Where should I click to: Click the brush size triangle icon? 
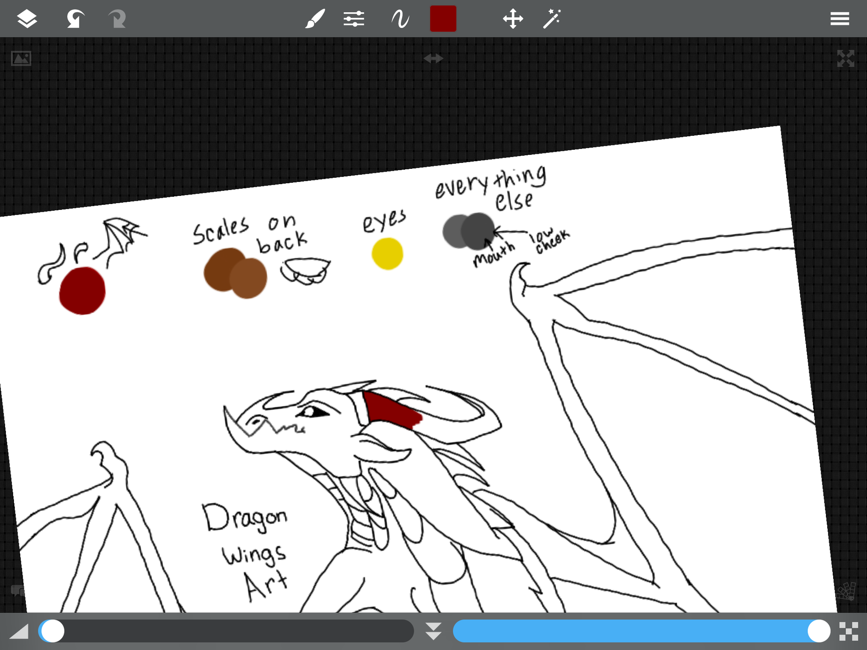tap(19, 631)
